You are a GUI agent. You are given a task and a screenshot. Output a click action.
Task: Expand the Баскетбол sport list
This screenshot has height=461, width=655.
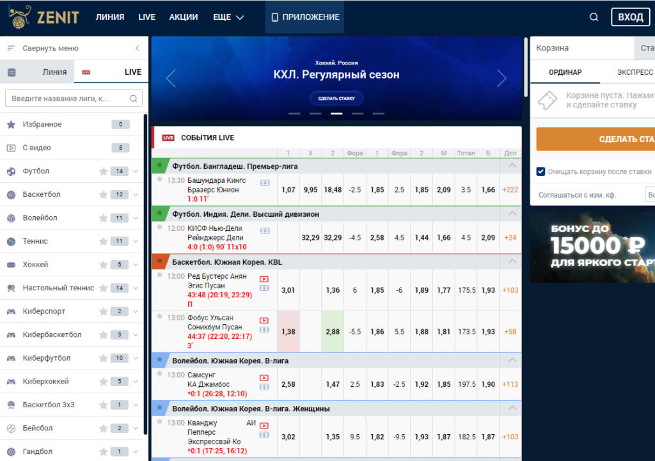[136, 194]
